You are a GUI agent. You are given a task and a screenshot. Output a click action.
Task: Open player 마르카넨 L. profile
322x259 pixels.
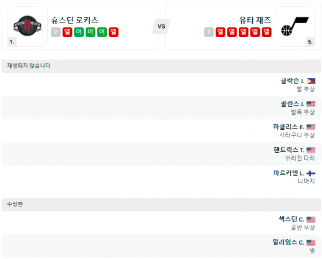[x=289, y=173]
